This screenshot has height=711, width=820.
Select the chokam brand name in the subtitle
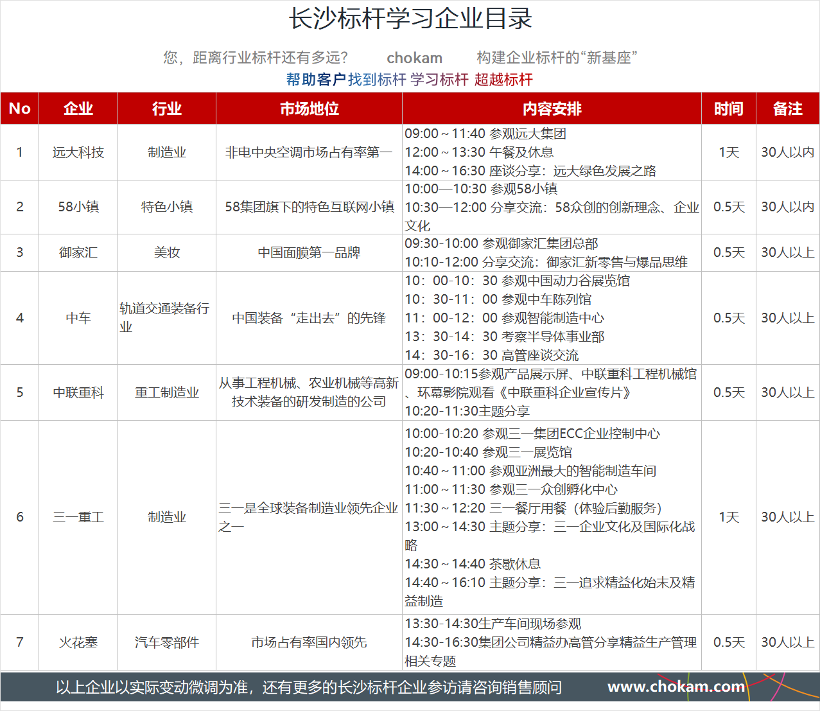[x=414, y=58]
